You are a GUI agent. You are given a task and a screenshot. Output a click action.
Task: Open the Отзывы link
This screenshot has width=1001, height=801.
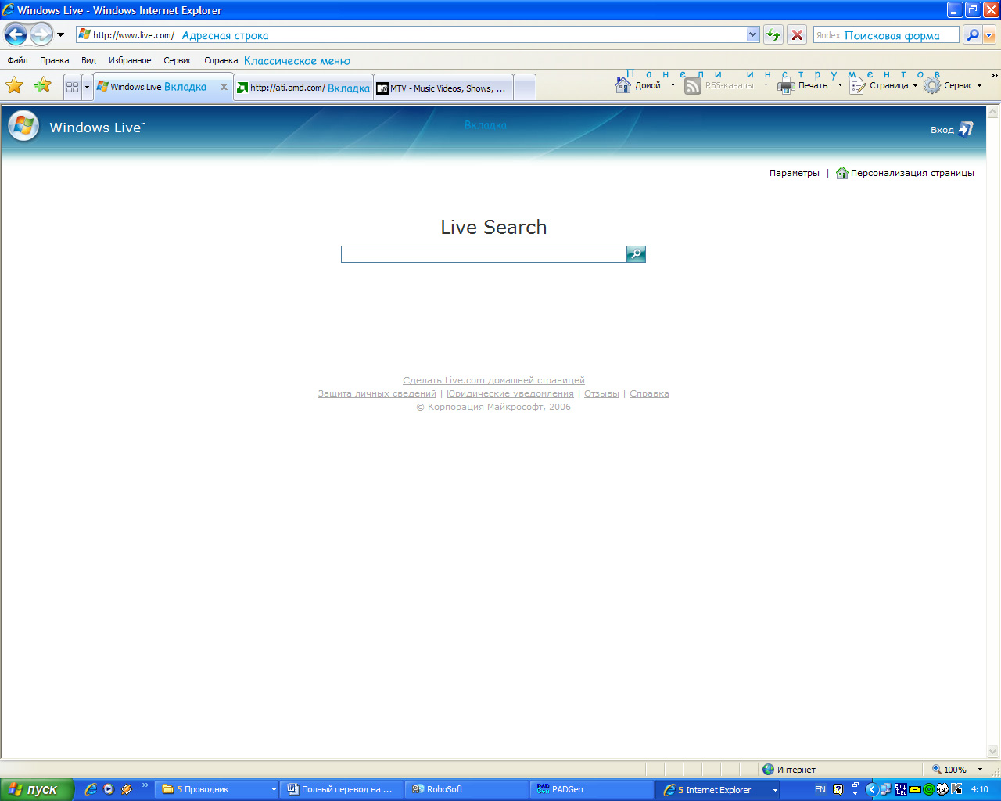pyautogui.click(x=601, y=393)
